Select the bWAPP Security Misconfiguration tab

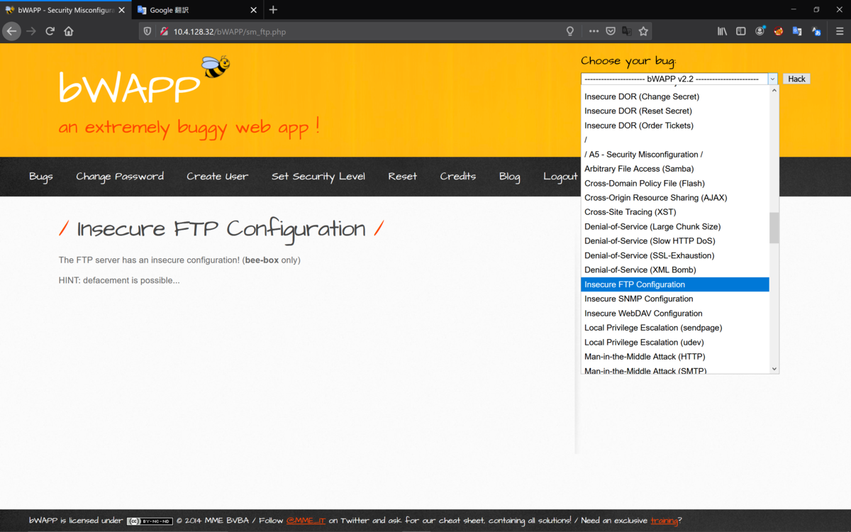[x=65, y=10]
